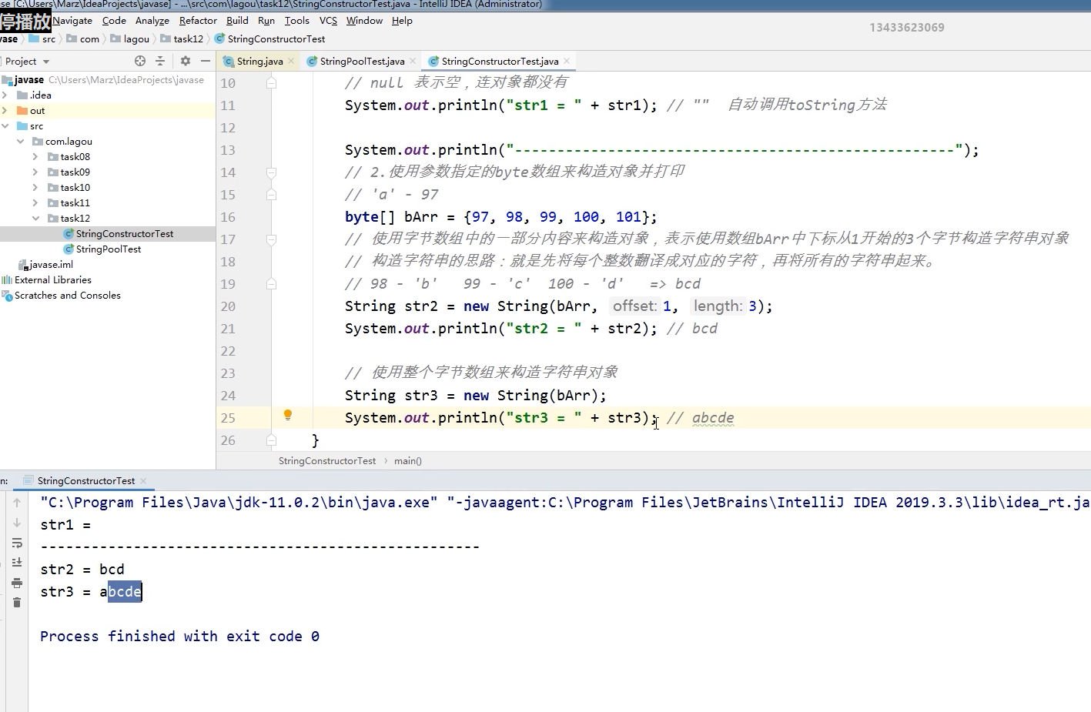
Task: Toggle soft-wrap icon in Run console
Action: pyautogui.click(x=17, y=543)
